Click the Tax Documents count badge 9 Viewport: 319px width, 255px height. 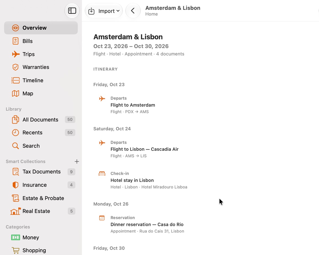(x=71, y=172)
